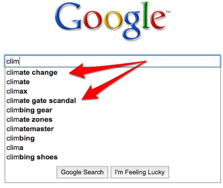Viewport: 223px width, 188px height.
Task: Select "climate gate scandal" from suggestions
Action: click(41, 101)
